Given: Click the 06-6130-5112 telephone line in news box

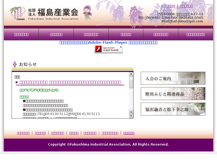Looking at the screenshot, I should (x=61, y=114).
